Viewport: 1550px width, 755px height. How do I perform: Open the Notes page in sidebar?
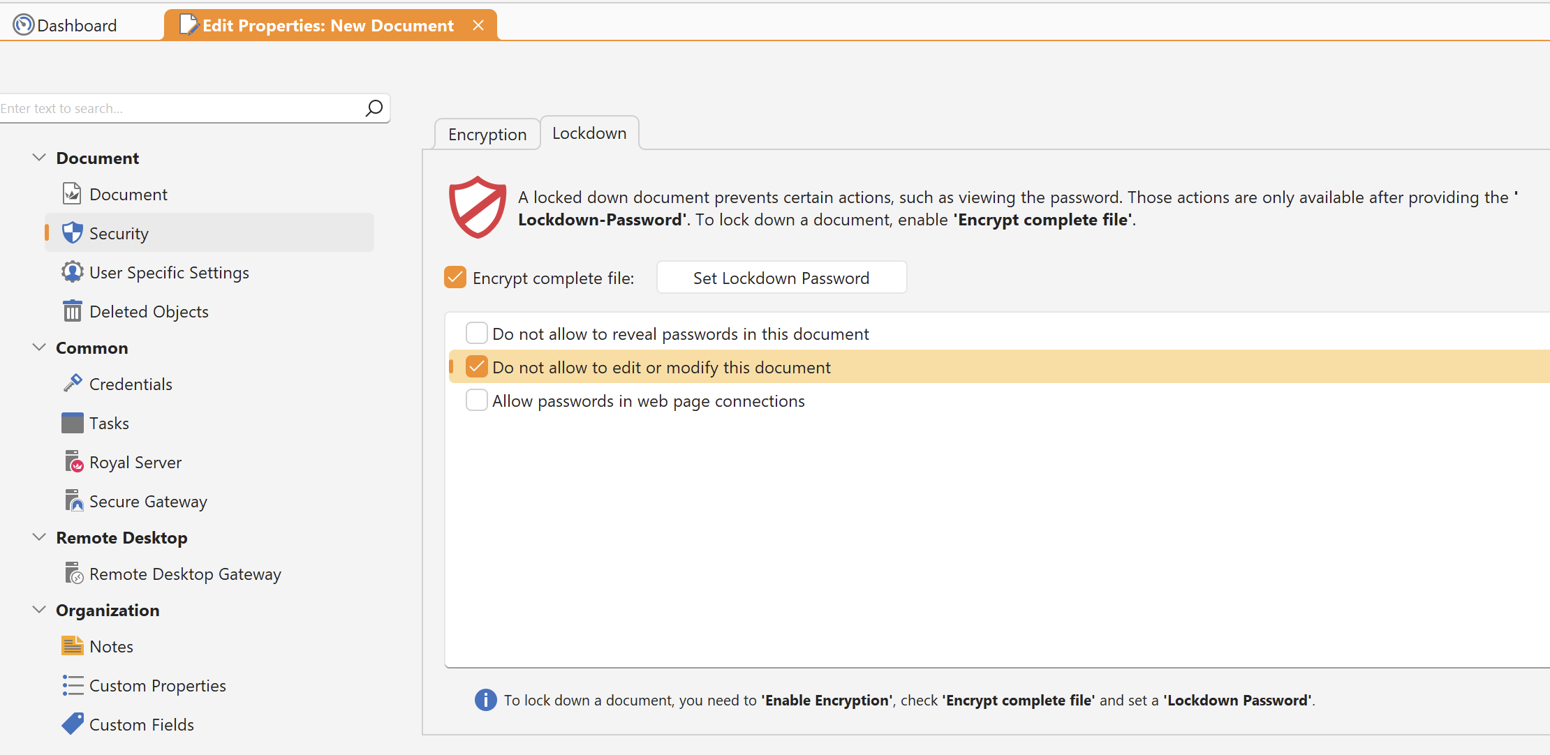tap(111, 646)
